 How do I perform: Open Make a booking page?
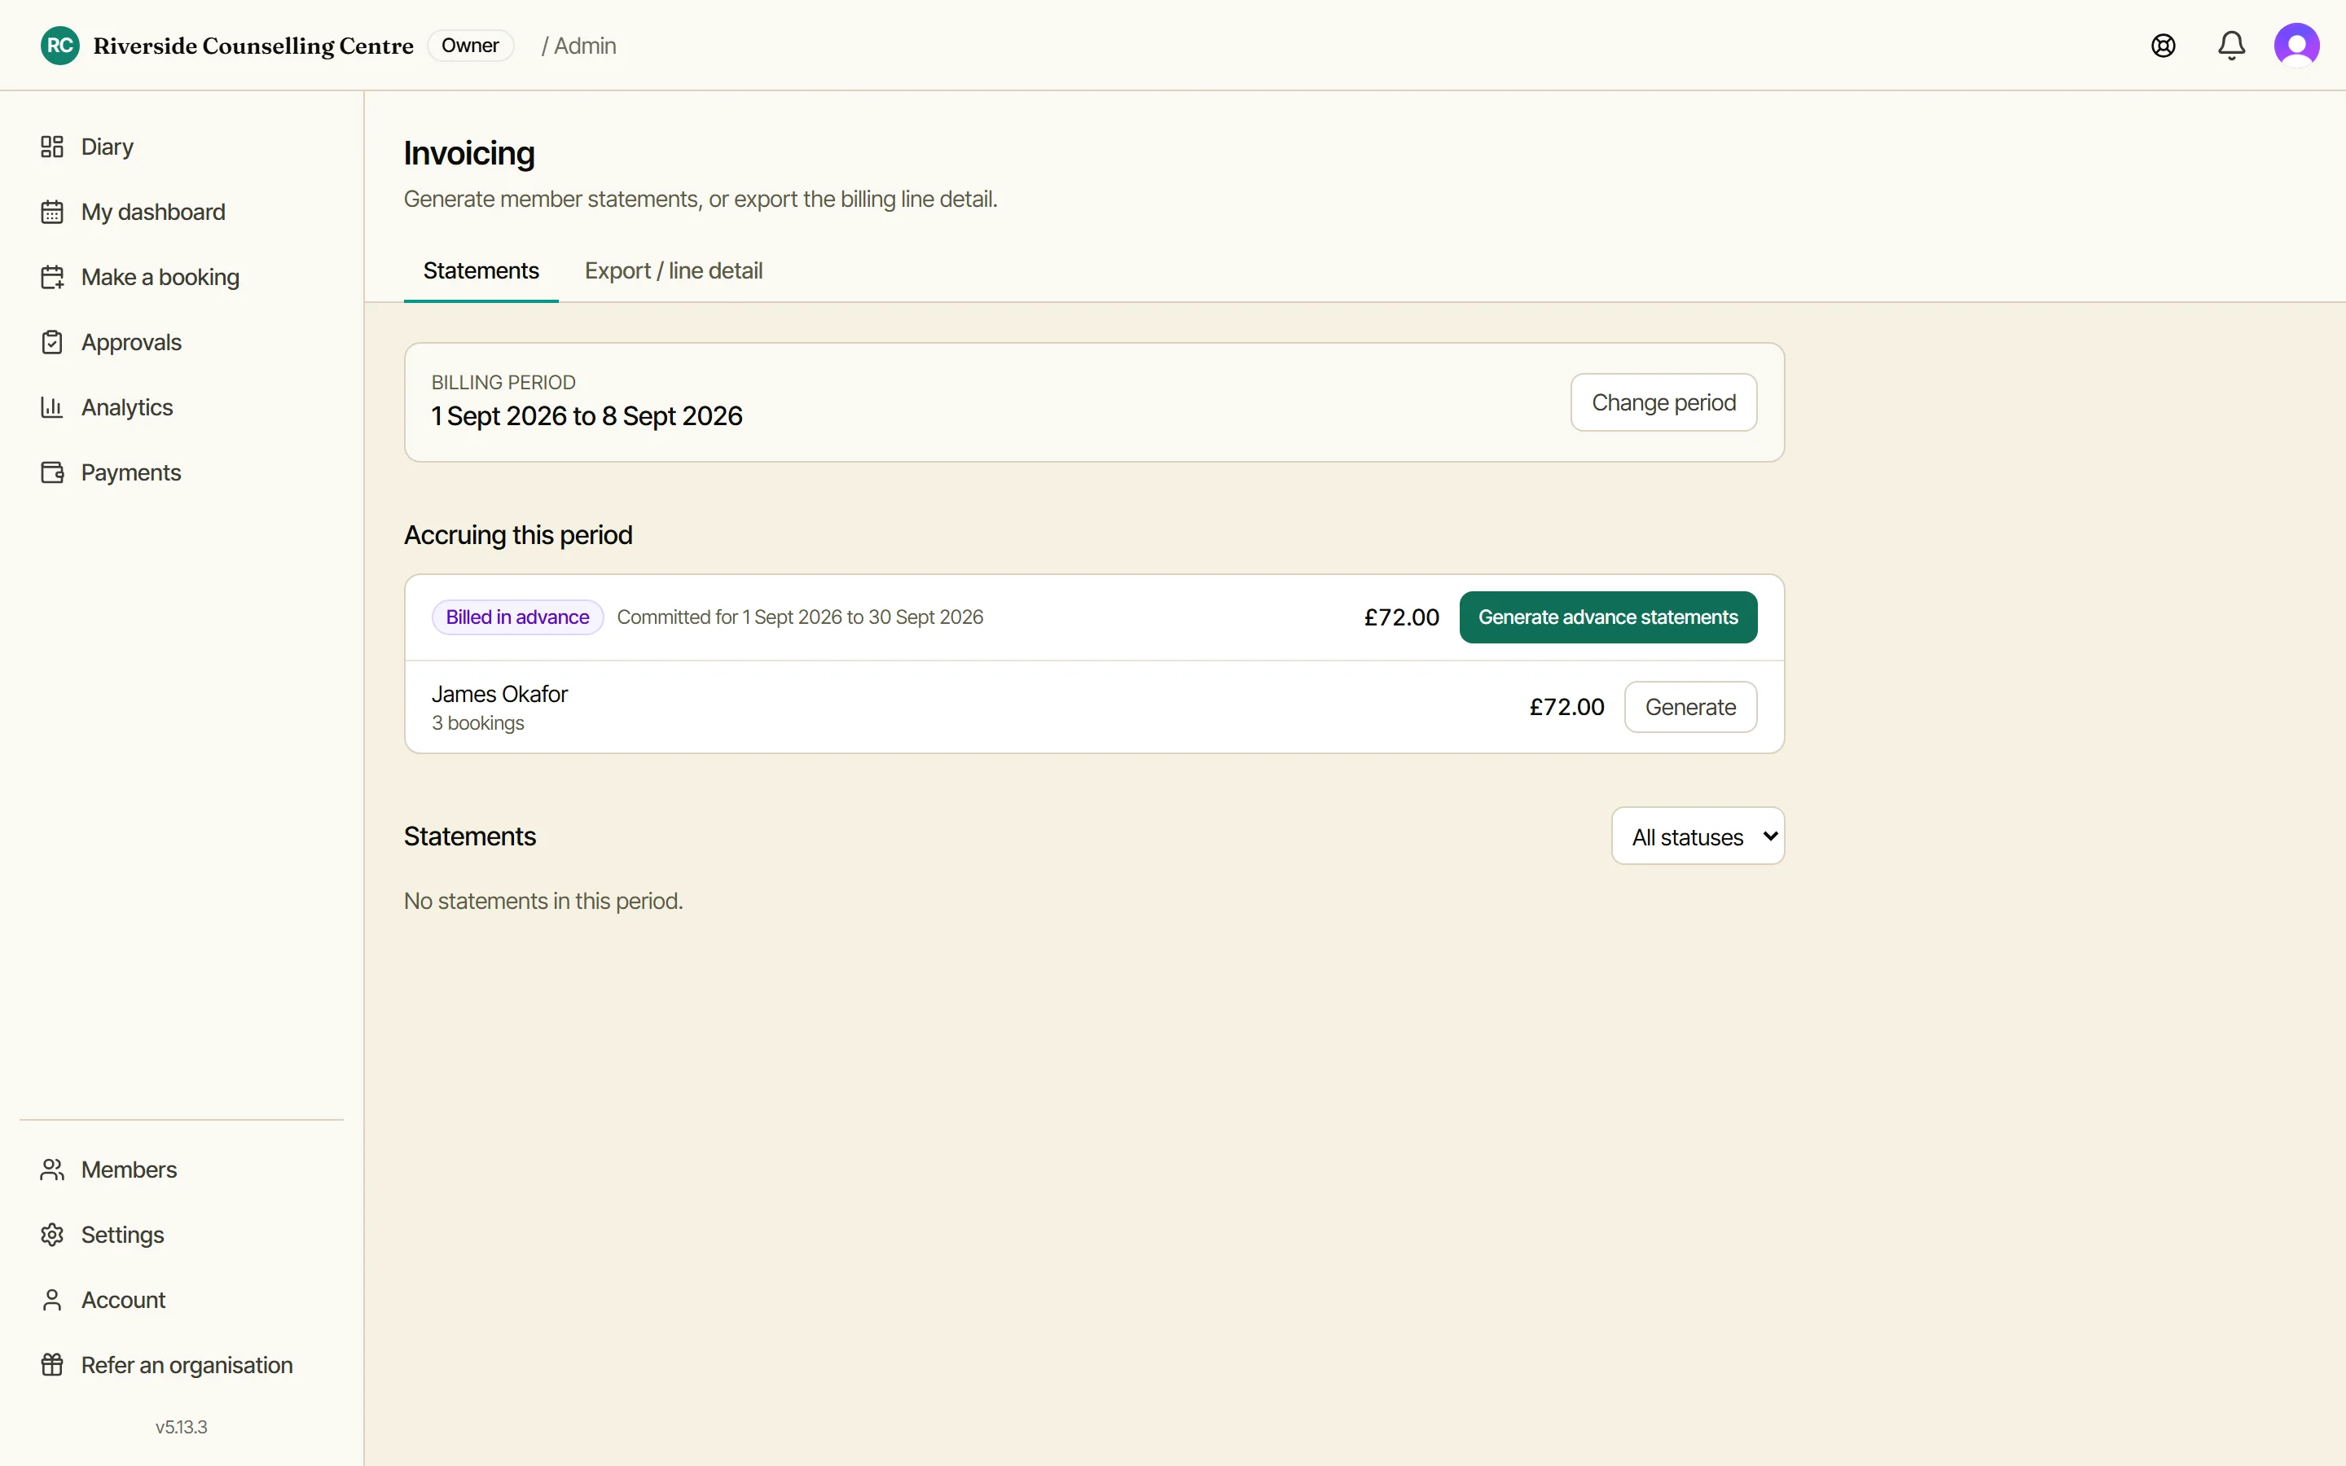[x=182, y=277]
